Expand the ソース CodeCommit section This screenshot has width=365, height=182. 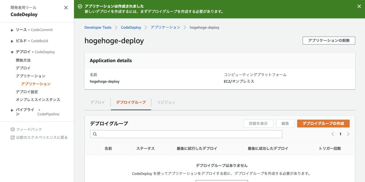coord(12,30)
